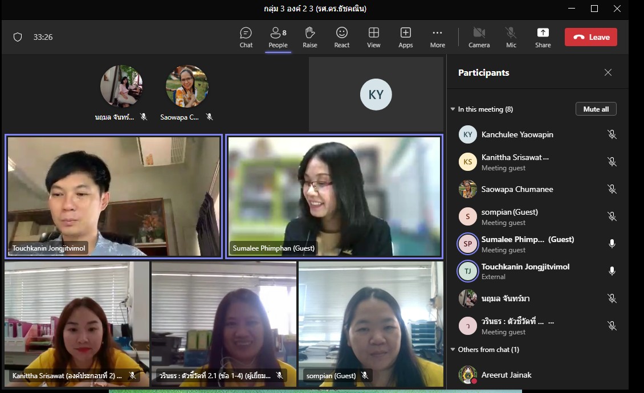Raise your hand in meeting
The height and width of the screenshot is (393, 644).
click(x=310, y=37)
